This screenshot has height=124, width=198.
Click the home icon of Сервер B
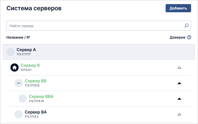point(15,67)
